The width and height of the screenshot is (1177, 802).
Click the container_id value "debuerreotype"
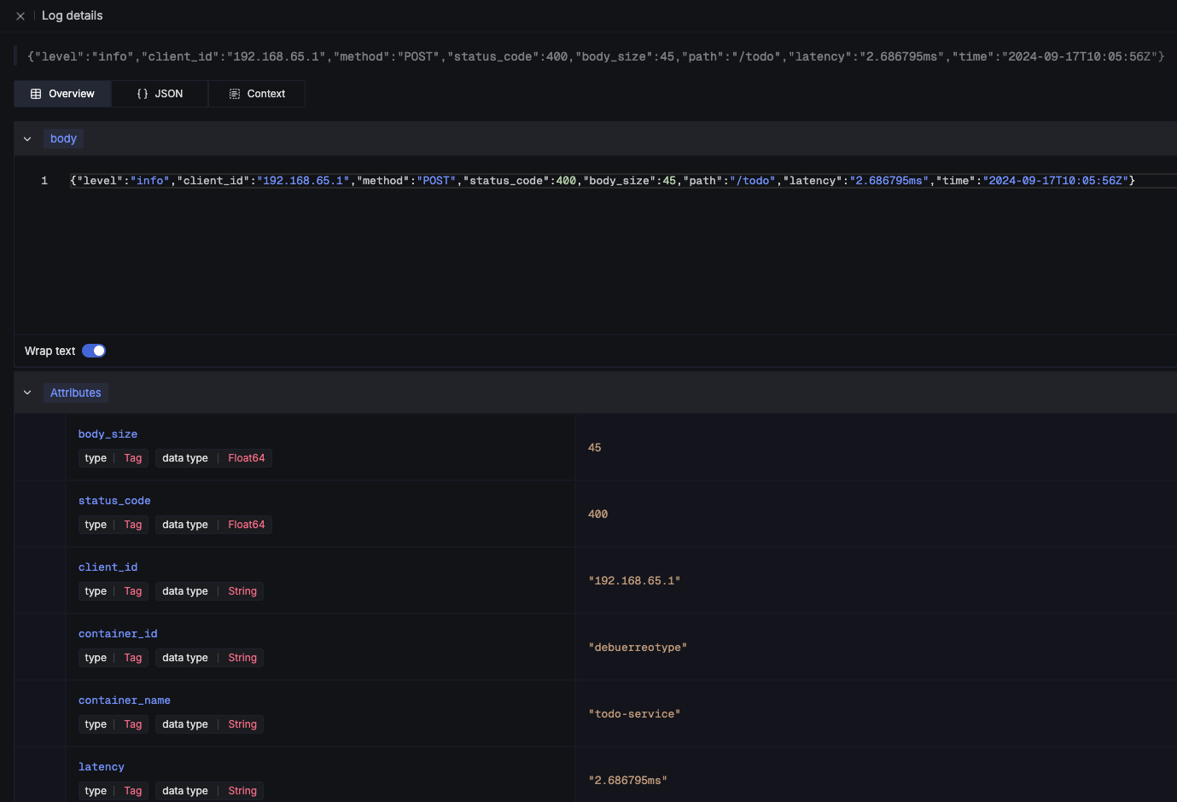(x=638, y=648)
